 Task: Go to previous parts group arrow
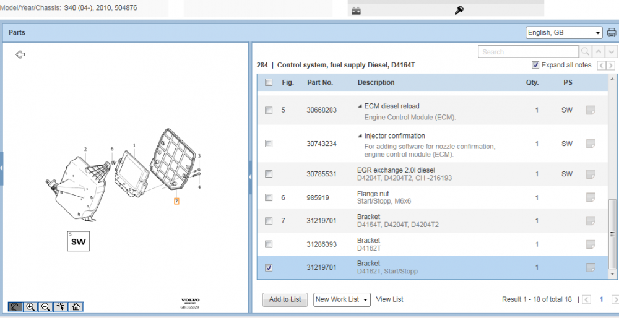tap(601, 66)
